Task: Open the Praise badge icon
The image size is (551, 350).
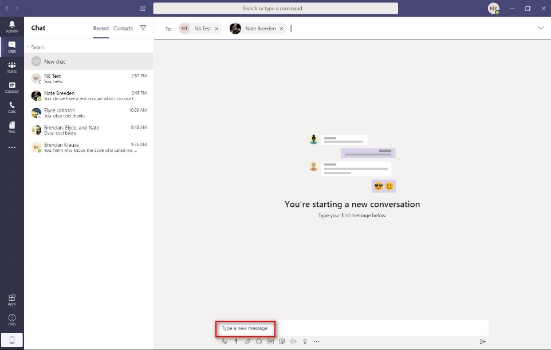Action: (x=305, y=341)
